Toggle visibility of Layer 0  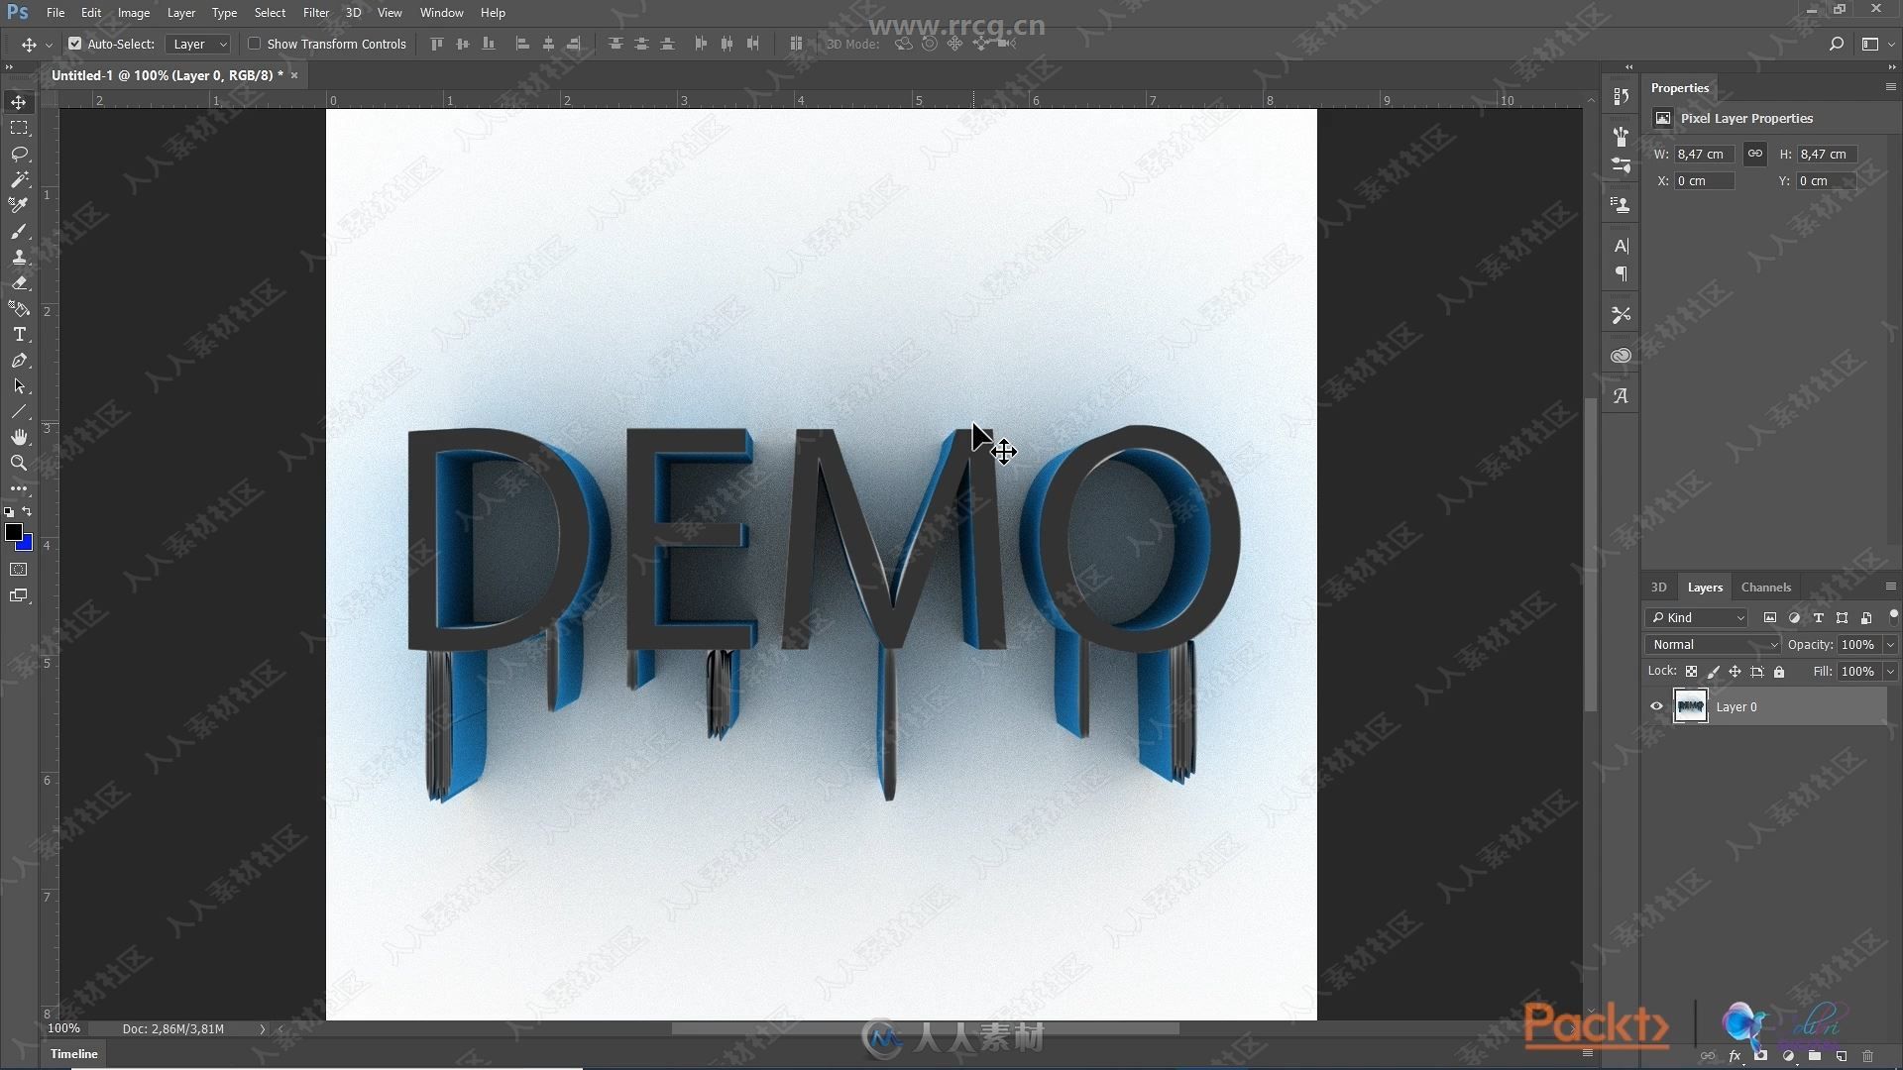tap(1656, 705)
